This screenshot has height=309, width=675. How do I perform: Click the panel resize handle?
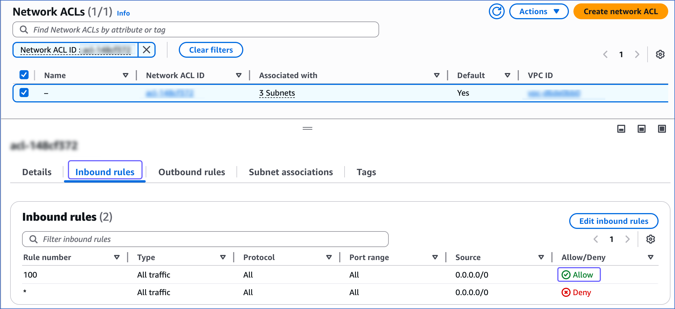click(x=308, y=128)
